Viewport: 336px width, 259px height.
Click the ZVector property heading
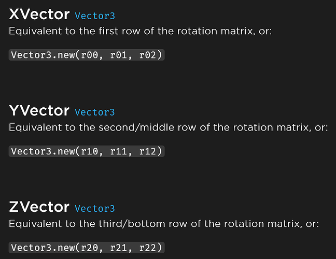39,207
